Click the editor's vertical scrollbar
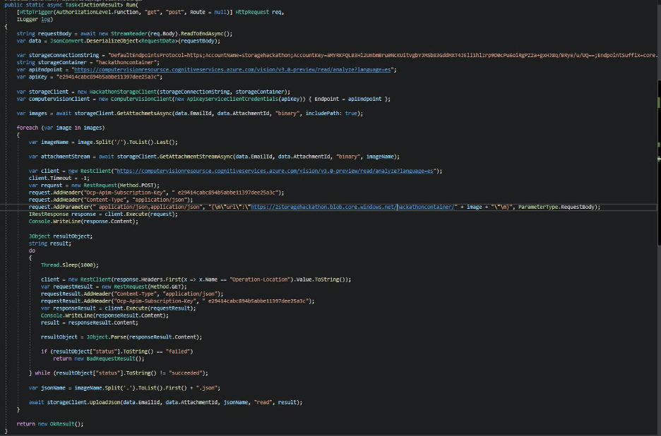Viewport: 661px width, 436px height. click(659, 162)
